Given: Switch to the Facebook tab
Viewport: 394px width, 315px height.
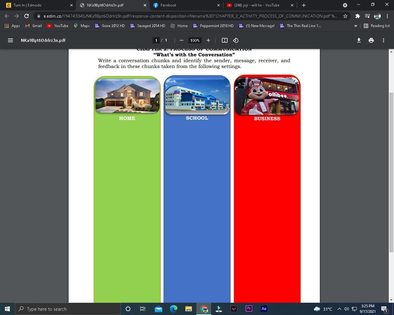Looking at the screenshot, I should click(x=187, y=5).
